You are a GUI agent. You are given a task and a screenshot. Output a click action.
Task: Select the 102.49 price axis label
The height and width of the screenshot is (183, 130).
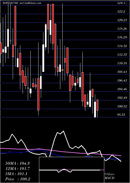pos(122,98)
